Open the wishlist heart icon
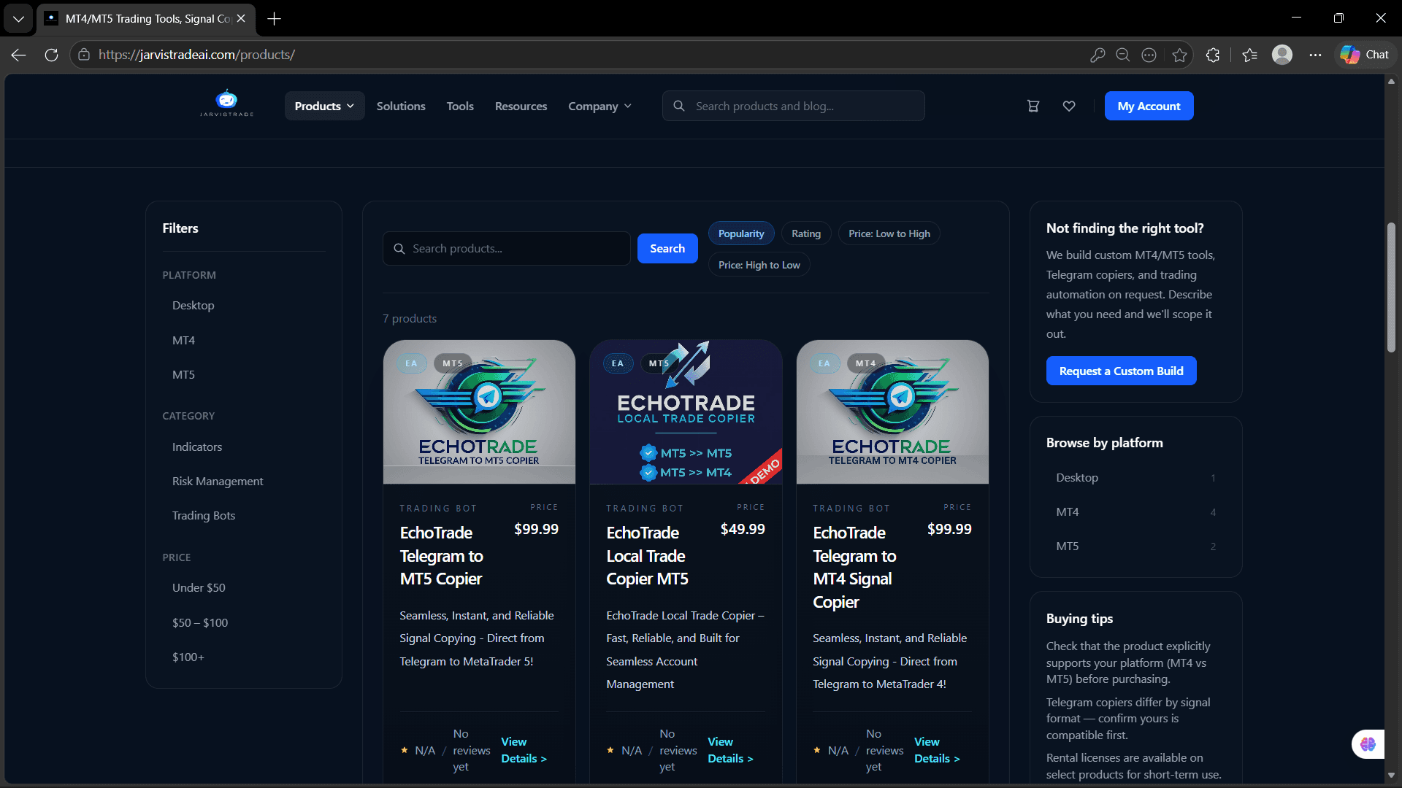 (1069, 107)
